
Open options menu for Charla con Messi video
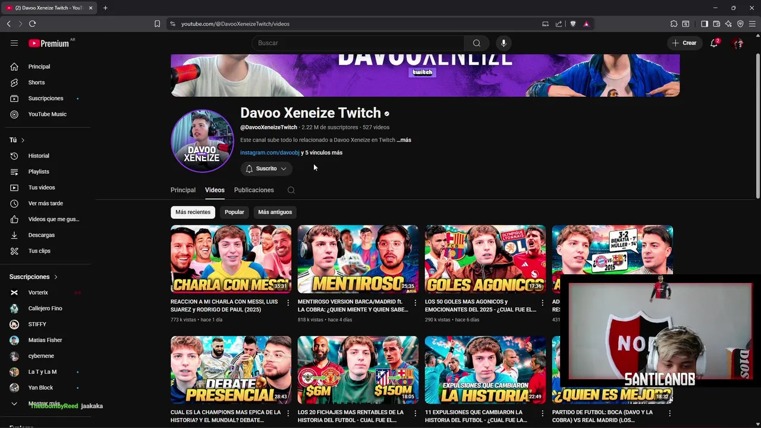click(x=288, y=303)
